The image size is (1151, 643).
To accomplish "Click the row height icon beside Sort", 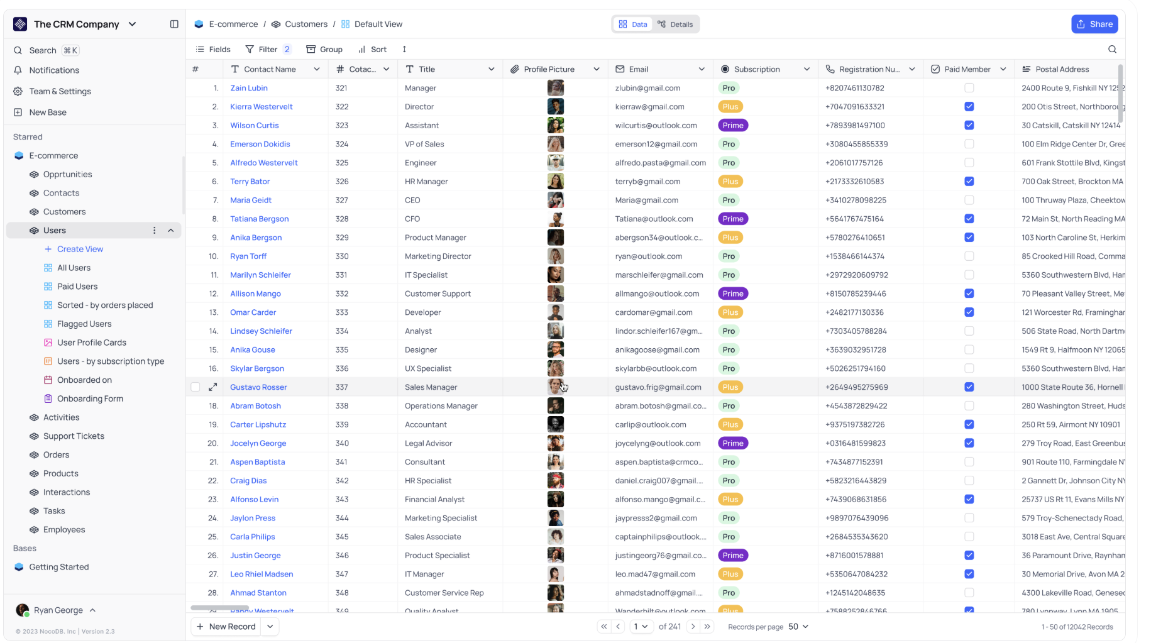I will pos(404,49).
